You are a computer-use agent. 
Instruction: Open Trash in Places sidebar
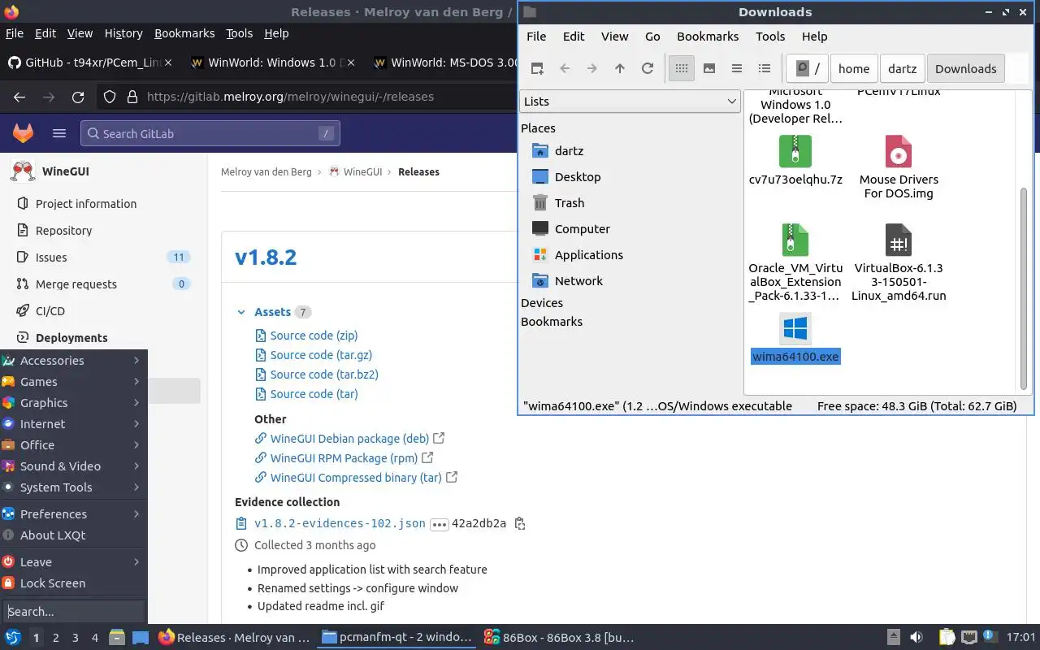[x=570, y=202]
